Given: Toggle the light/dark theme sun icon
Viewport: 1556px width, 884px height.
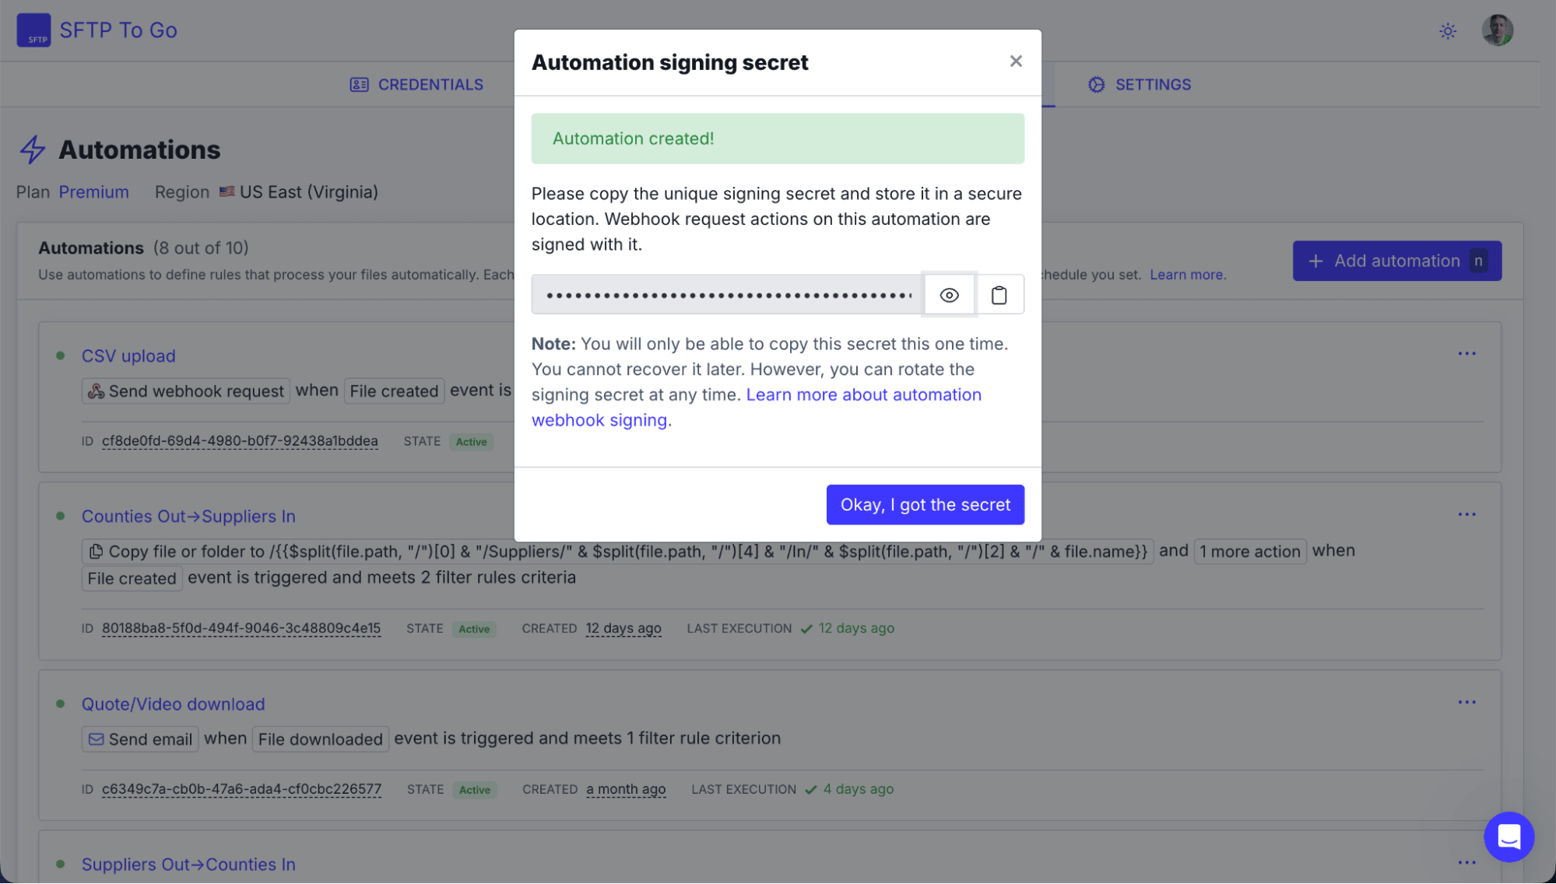Looking at the screenshot, I should click(1448, 31).
